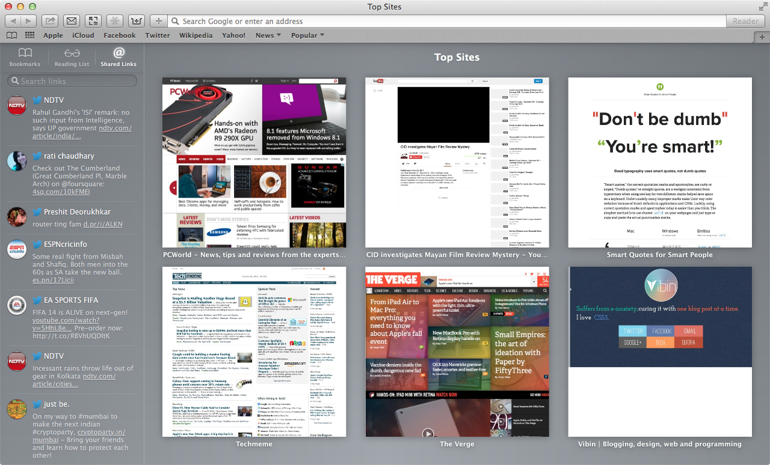Click NDTV avatar on Kolkata rains tweet
Viewport: 770px width, 465px height.
pyautogui.click(x=17, y=361)
